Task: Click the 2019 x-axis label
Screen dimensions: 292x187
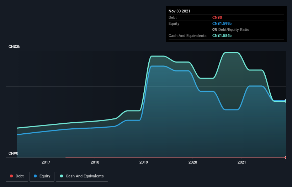Action: 144,162
